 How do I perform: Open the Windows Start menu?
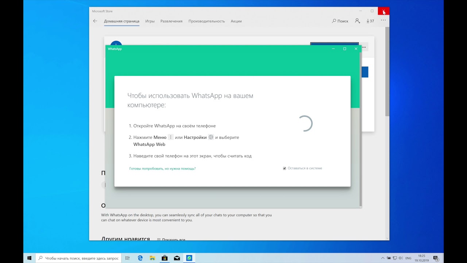[29, 258]
